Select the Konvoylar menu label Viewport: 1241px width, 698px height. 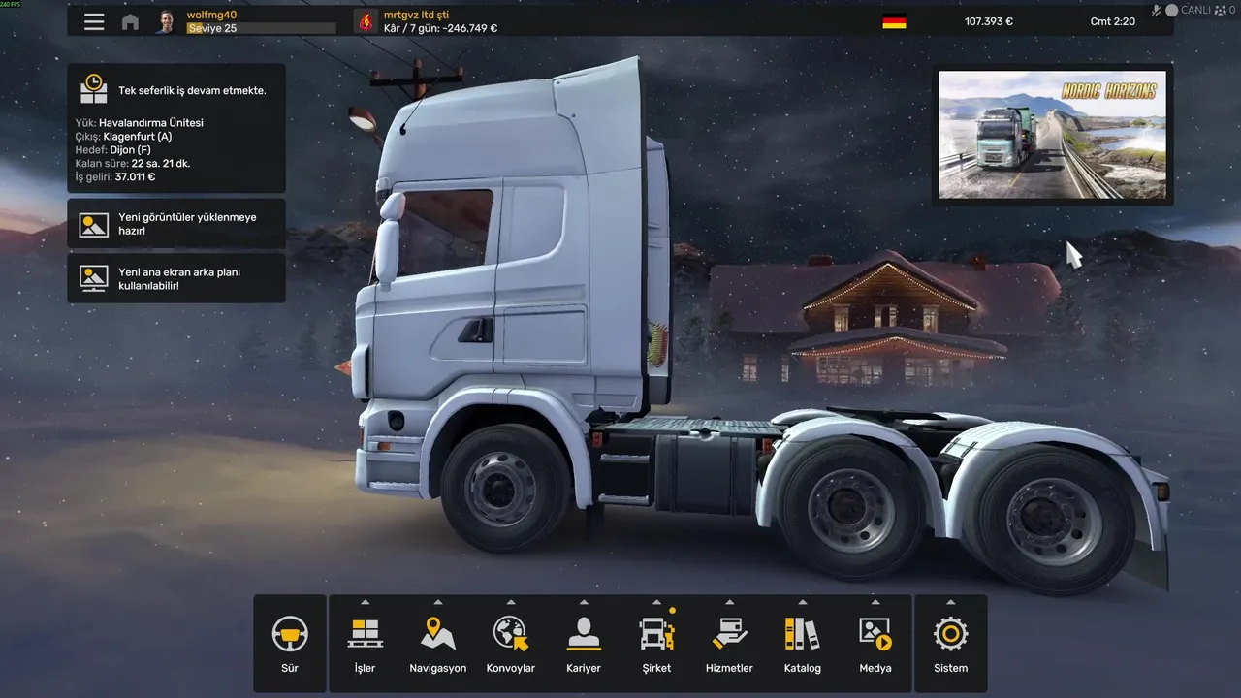511,668
